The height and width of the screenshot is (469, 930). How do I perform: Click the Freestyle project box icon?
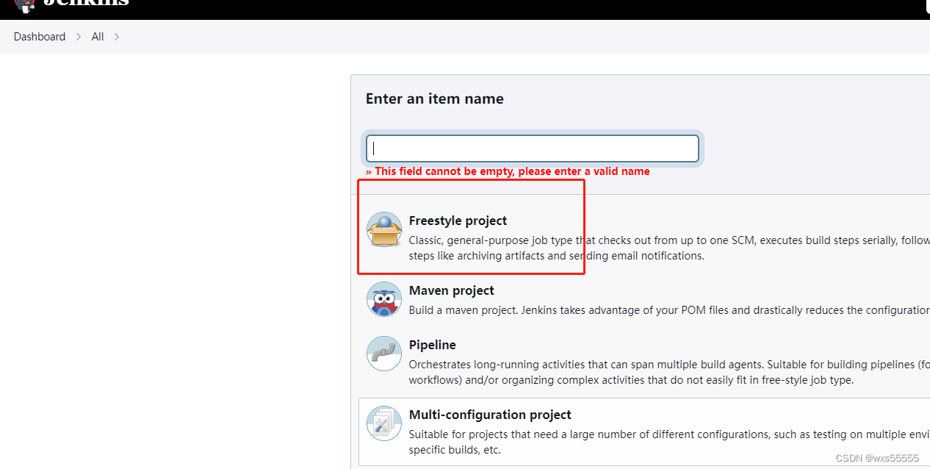384,229
